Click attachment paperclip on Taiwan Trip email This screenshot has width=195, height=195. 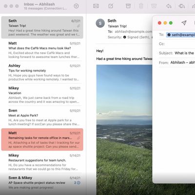78,26
